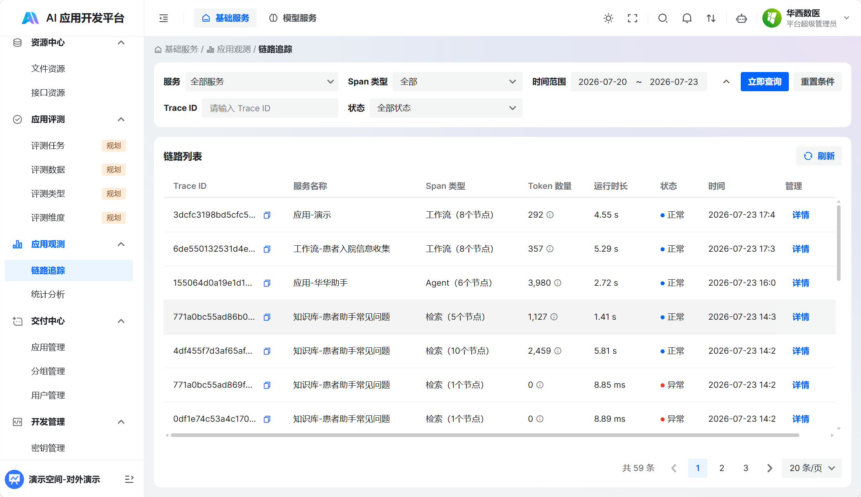The width and height of the screenshot is (861, 497).
Task: Show token info for 292
Action: coord(550,215)
